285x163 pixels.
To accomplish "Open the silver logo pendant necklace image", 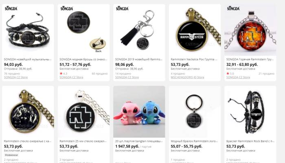I will pos(83,112).
